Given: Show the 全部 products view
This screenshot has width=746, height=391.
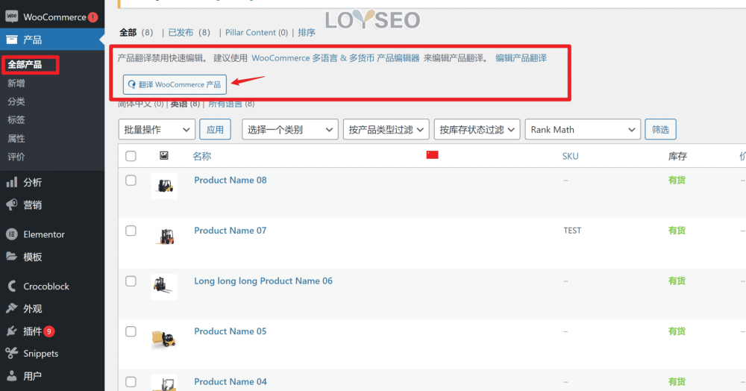Looking at the screenshot, I should pos(128,32).
